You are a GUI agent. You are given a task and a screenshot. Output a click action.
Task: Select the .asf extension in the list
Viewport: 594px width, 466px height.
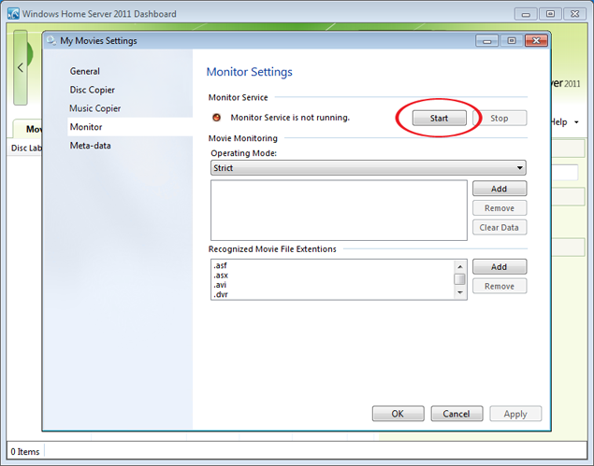click(221, 265)
